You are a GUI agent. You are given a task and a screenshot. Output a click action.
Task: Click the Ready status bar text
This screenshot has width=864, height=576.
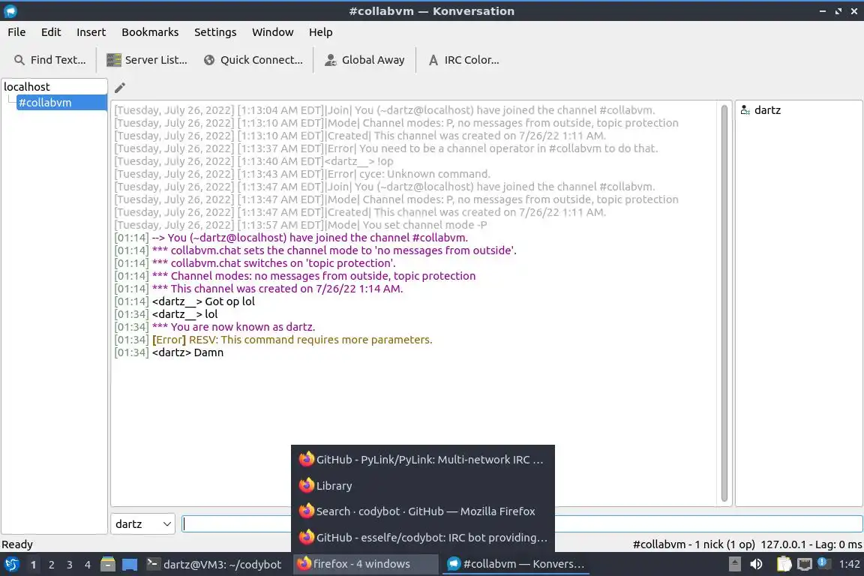[x=17, y=544]
